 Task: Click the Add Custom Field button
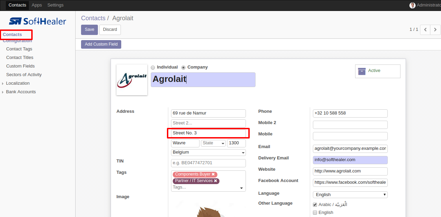click(x=101, y=44)
